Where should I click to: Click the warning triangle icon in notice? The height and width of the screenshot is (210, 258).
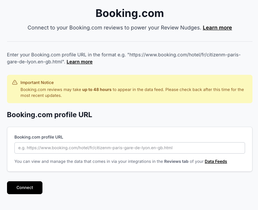pos(15,83)
